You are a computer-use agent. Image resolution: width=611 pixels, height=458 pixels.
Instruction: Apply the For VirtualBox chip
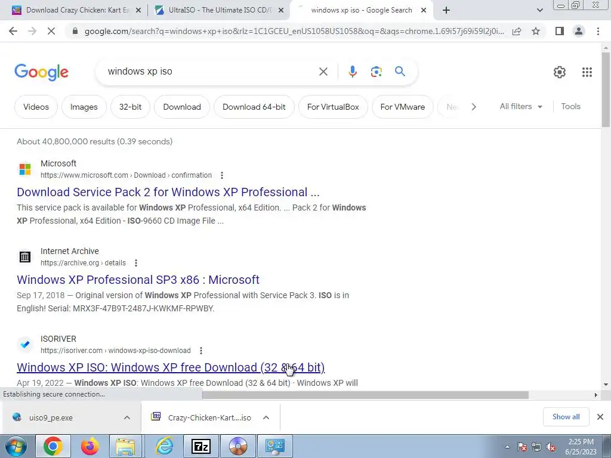click(333, 107)
